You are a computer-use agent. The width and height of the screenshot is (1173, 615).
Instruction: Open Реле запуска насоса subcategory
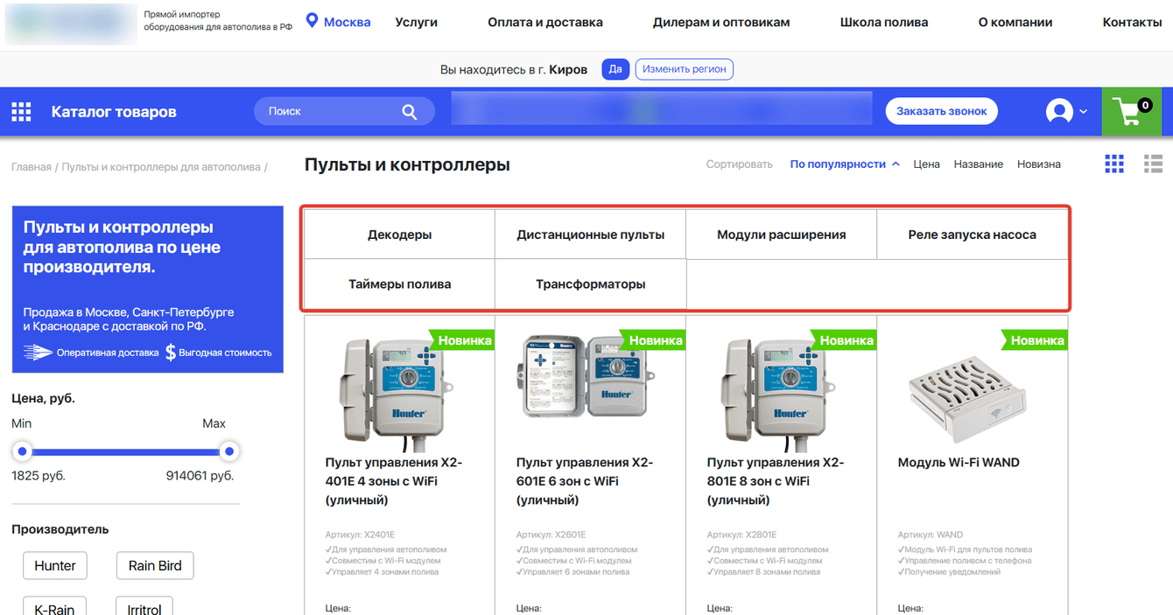pyautogui.click(x=973, y=234)
